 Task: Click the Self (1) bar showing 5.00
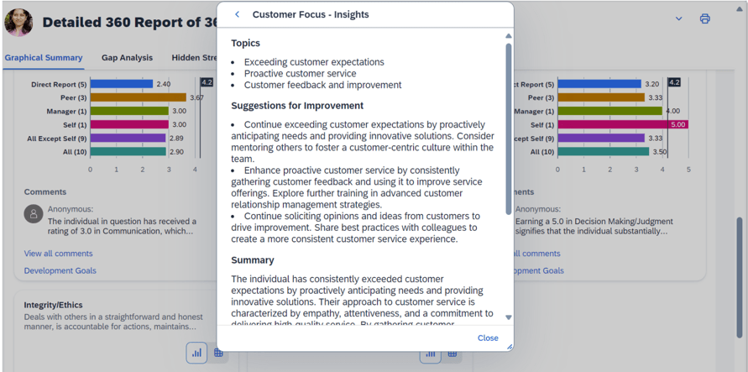(x=622, y=124)
